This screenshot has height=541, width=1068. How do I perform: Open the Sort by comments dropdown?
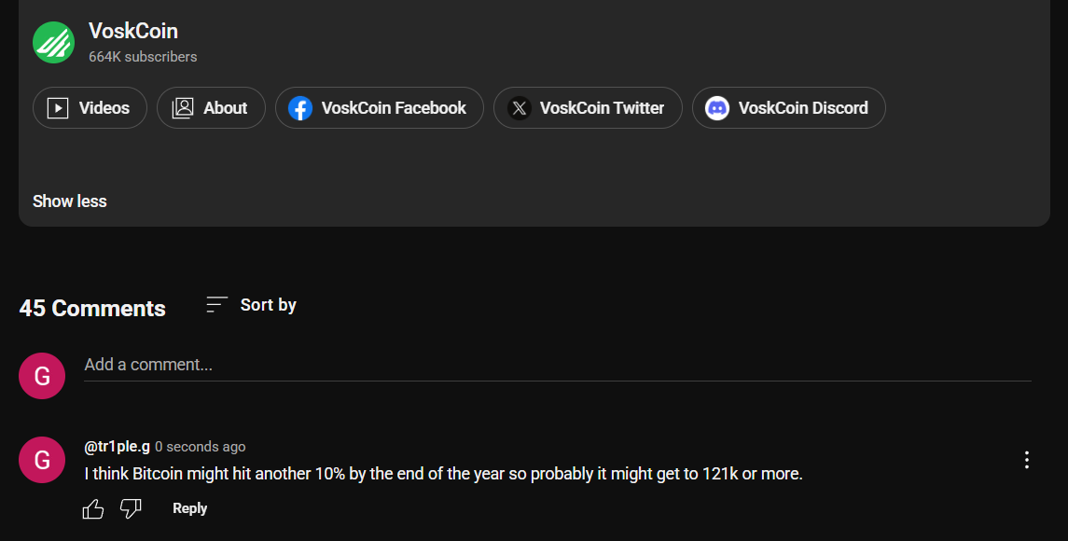[251, 305]
